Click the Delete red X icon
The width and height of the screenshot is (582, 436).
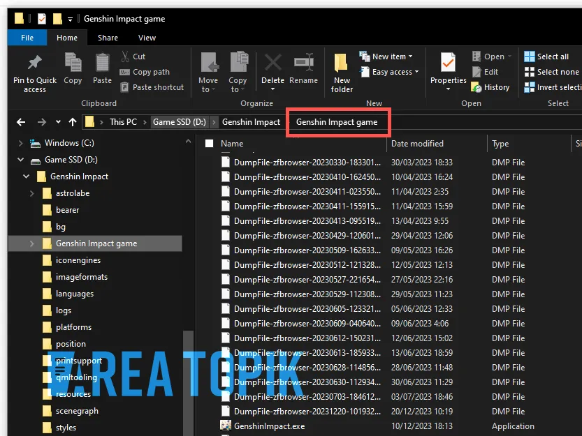pos(272,62)
